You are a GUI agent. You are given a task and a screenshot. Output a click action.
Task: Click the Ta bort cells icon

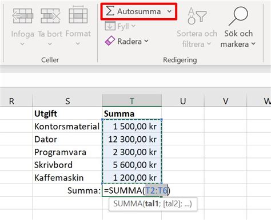click(x=50, y=16)
